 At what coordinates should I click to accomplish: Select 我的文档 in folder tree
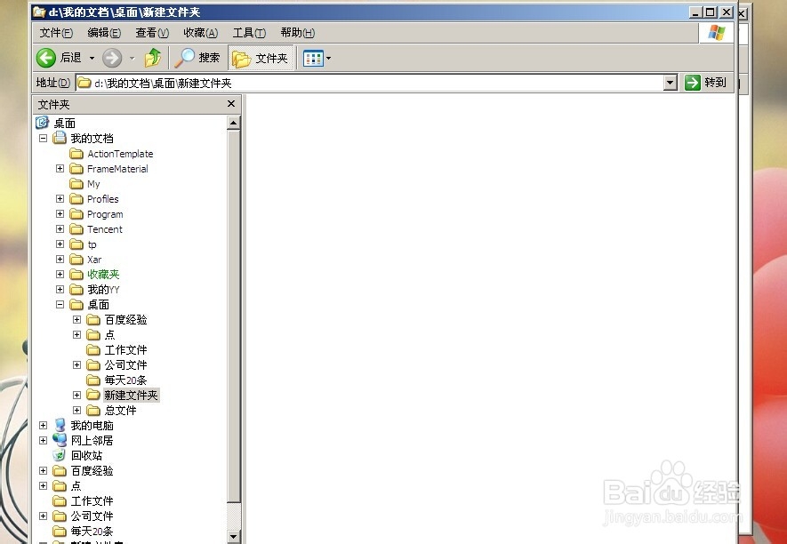(92, 138)
